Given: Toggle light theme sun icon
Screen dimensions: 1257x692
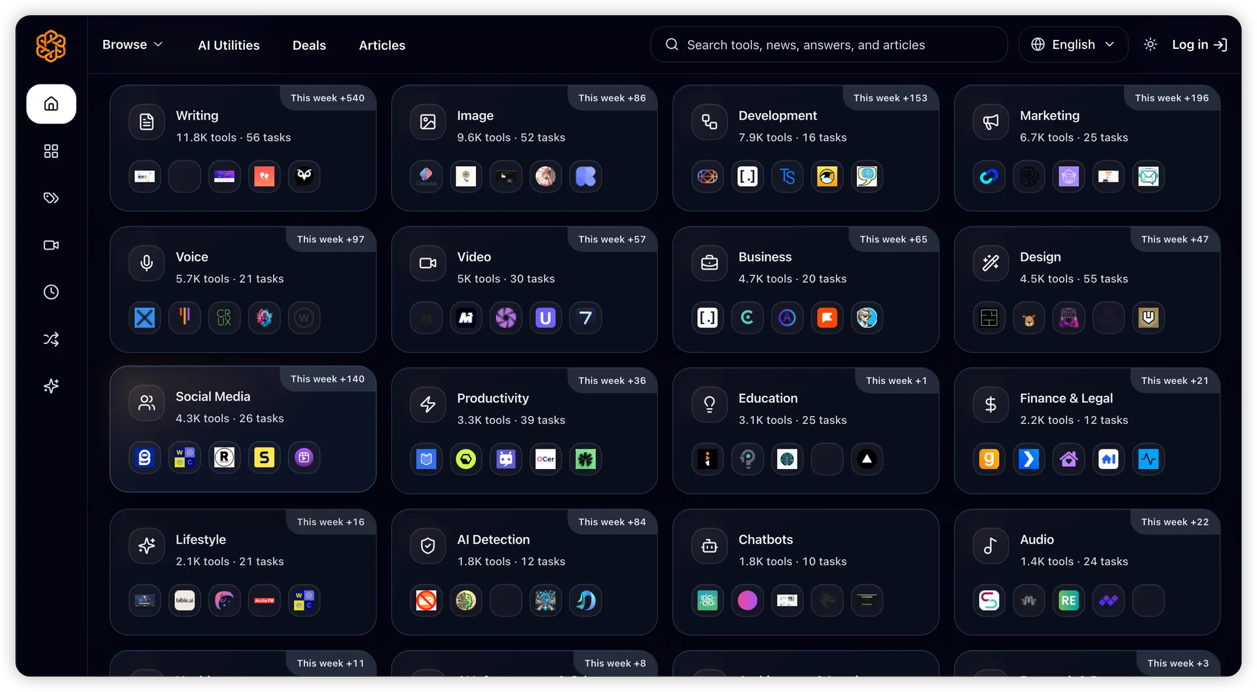Looking at the screenshot, I should [x=1150, y=44].
